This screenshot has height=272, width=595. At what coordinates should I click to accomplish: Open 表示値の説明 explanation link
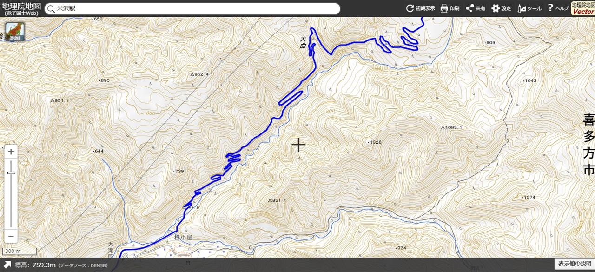pyautogui.click(x=575, y=264)
